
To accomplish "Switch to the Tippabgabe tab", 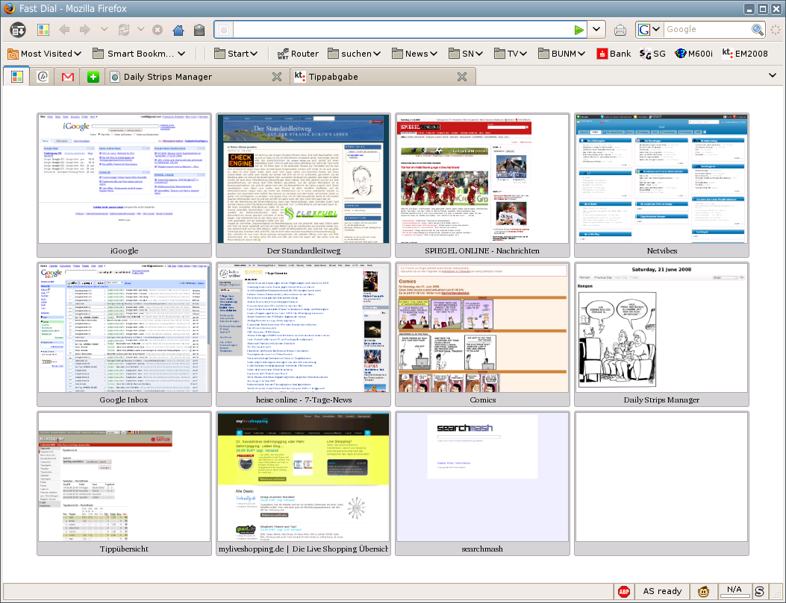I will click(373, 77).
